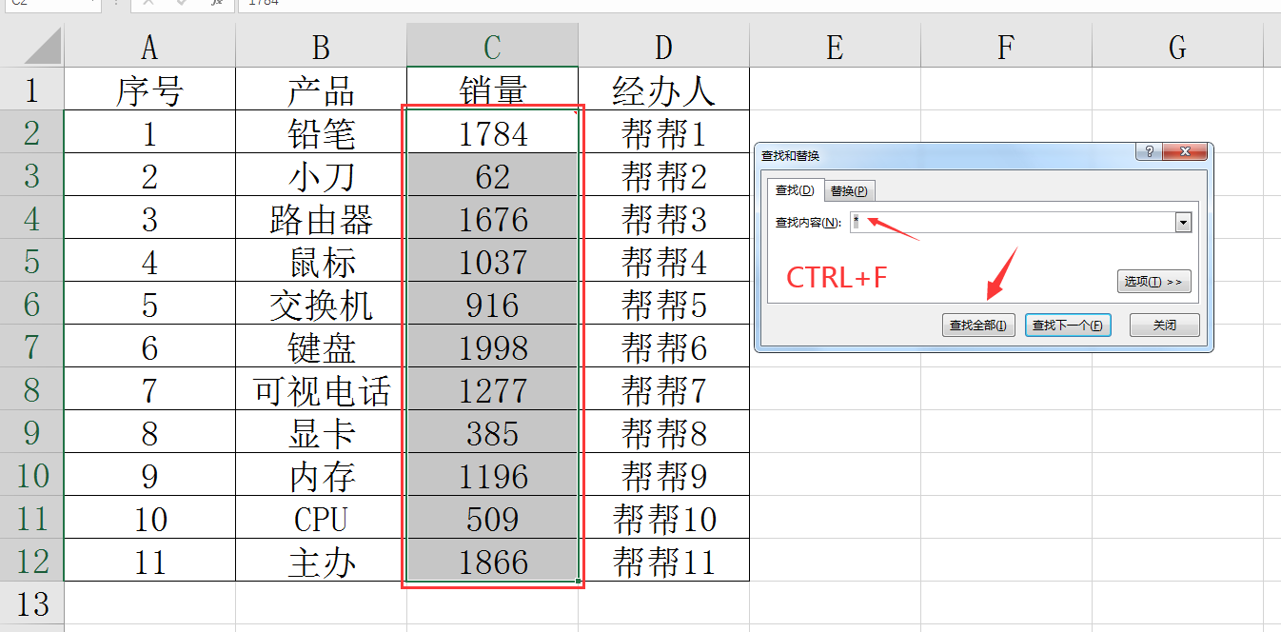This screenshot has height=632, width=1281.
Task: Click the 产品 header cell
Action: tap(321, 89)
